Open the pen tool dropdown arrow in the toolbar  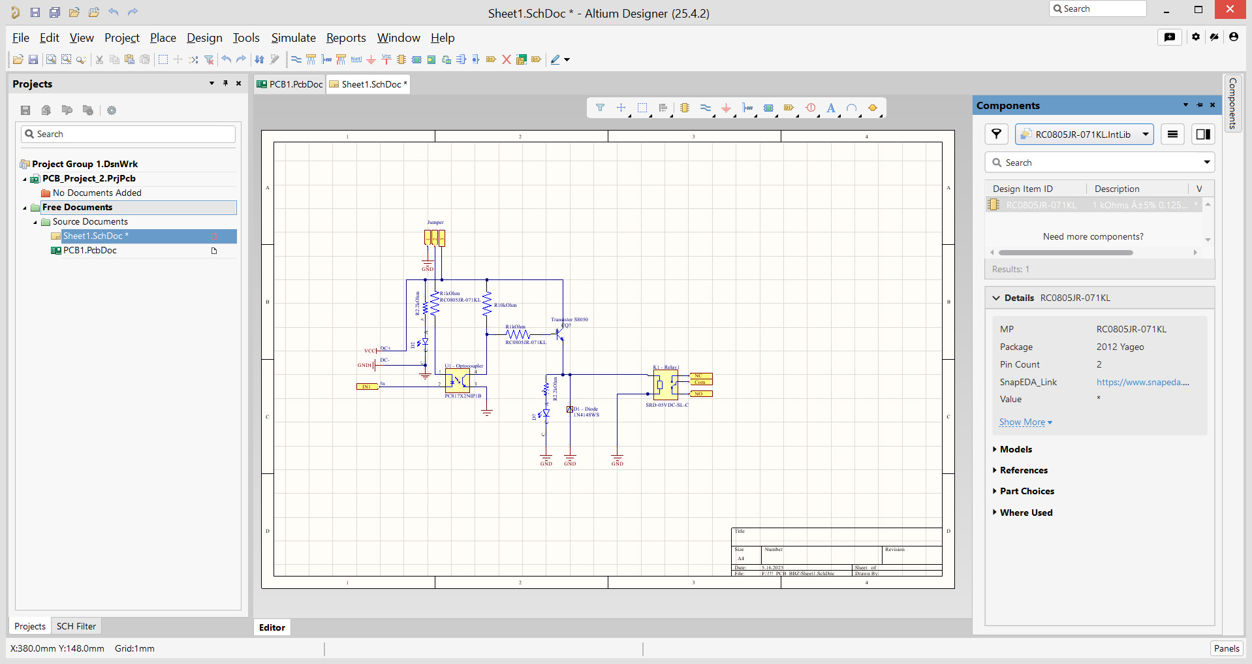[x=567, y=59]
